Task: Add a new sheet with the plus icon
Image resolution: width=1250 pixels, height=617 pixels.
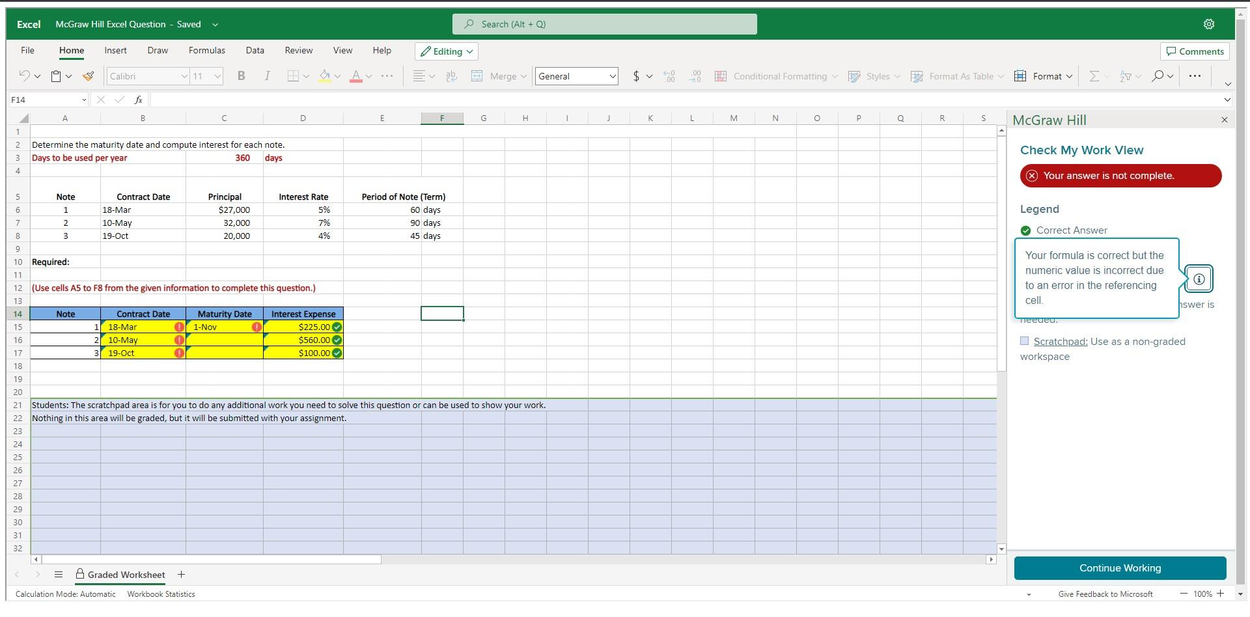Action: [181, 575]
